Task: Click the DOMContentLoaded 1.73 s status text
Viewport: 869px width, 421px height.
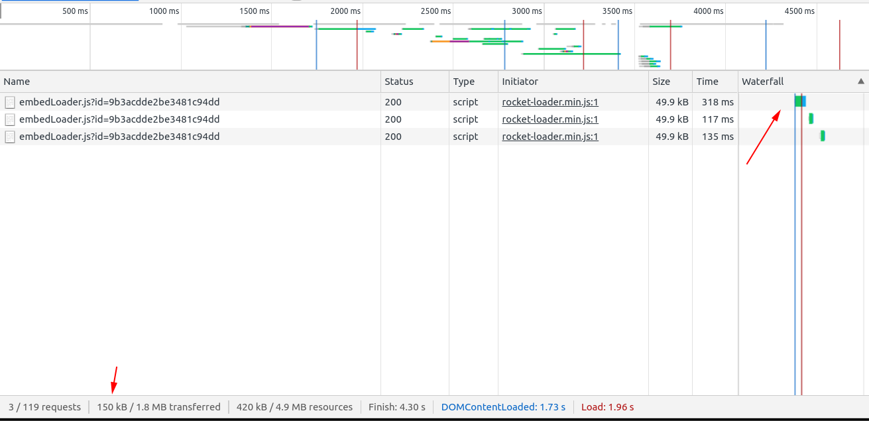Action: click(x=502, y=407)
